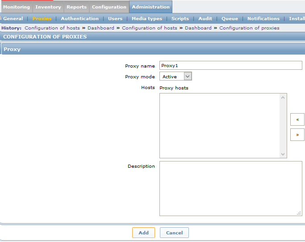Open the Inventory tab
Image resolution: width=305 pixels, height=242 pixels.
[x=48, y=7]
